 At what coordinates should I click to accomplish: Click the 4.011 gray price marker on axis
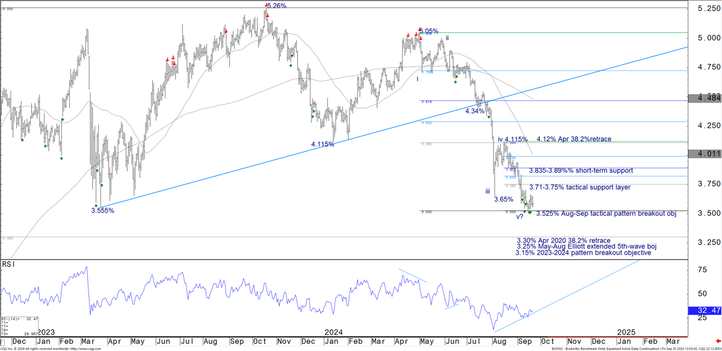705,154
